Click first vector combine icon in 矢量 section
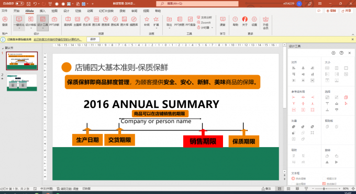 coord(294,127)
